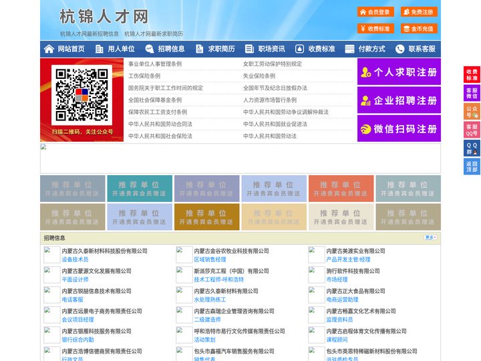Click the home icon beside 网站首页

coord(49,49)
